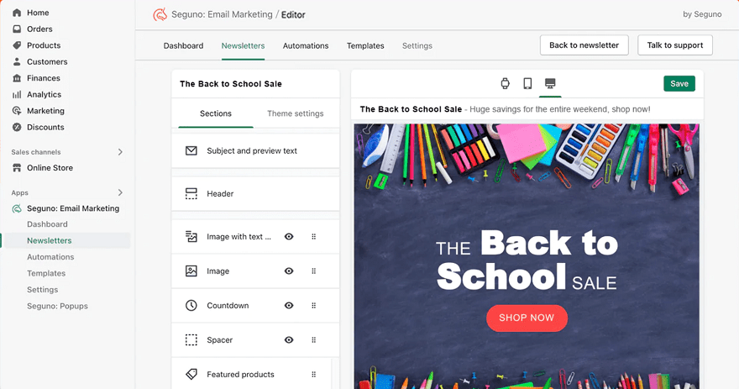
Task: Click drag handle on Spacer row
Action: [314, 340]
